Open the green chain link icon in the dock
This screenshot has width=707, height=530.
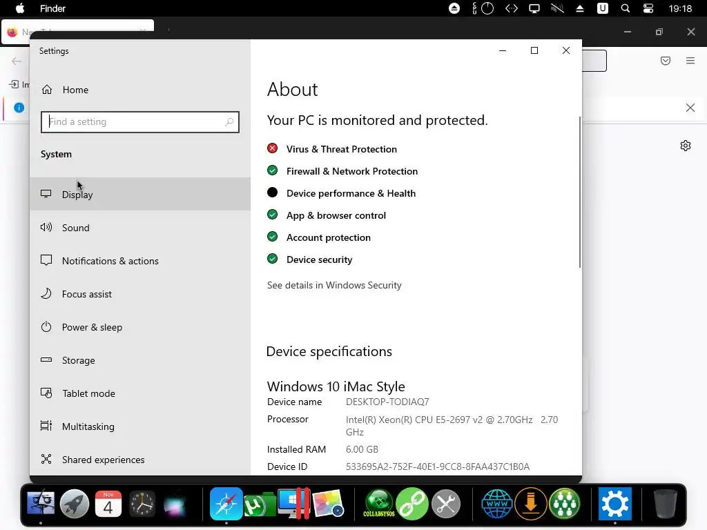(412, 503)
